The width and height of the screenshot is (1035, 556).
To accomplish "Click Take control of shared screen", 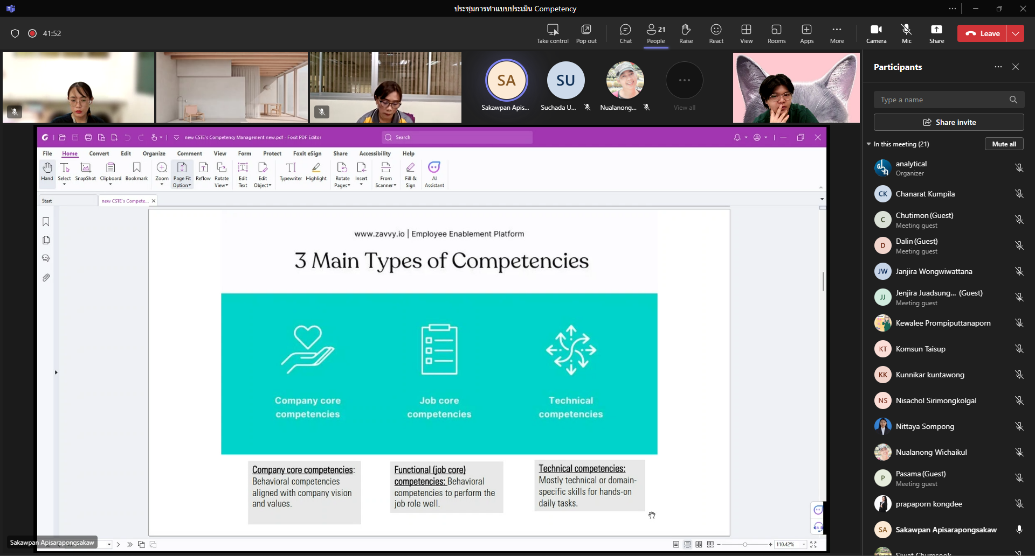I will click(x=553, y=33).
